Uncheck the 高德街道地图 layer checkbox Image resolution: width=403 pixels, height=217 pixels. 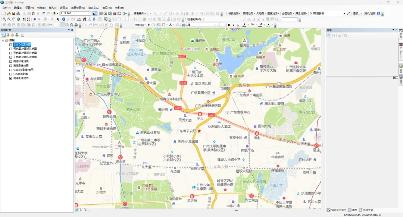[x=10, y=78]
